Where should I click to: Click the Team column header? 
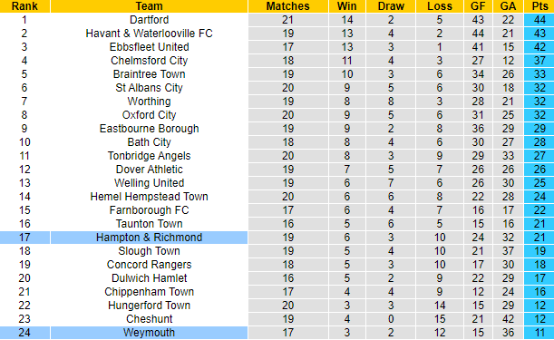click(x=149, y=6)
